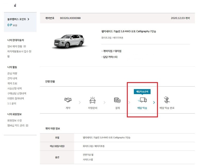Open 멤버십 카드 관리 link
Image resolution: width=199 pixels, height=168 pixels.
click(16, 125)
